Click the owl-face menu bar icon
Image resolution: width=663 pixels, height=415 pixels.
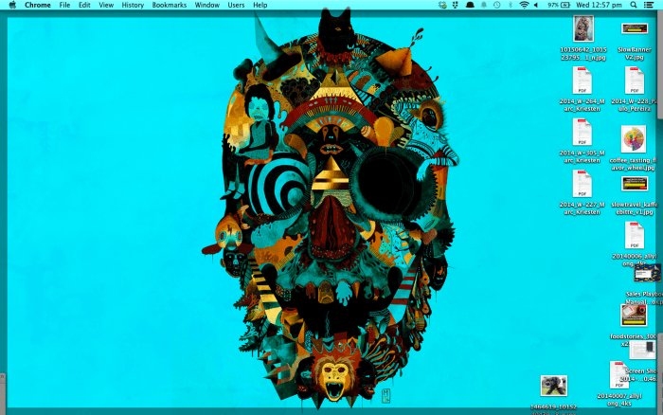[x=456, y=5]
